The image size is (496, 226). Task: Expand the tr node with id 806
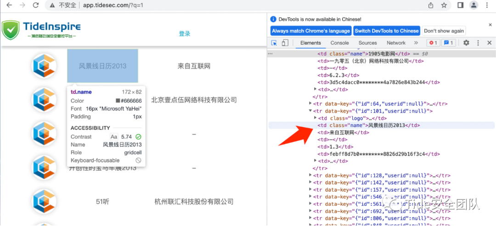tap(310, 218)
